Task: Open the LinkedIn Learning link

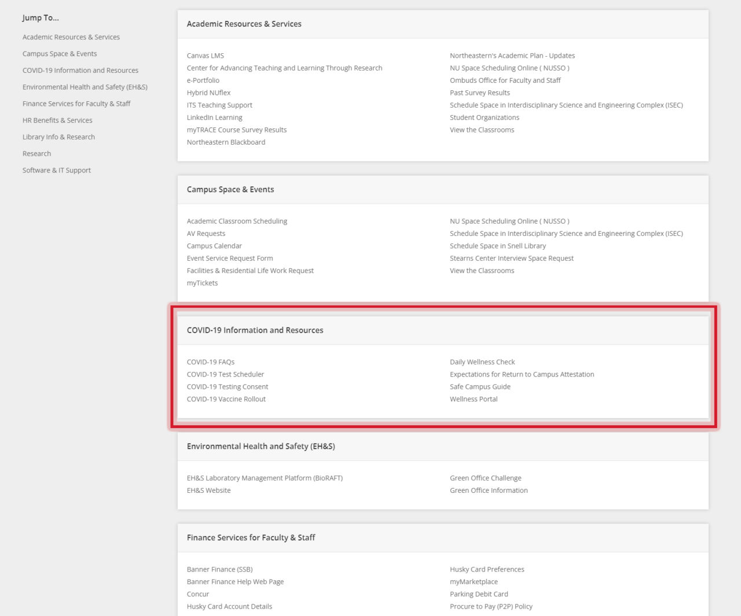Action: (214, 117)
